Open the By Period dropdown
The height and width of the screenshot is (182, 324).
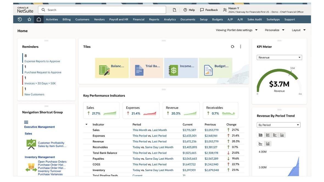[x=278, y=125]
